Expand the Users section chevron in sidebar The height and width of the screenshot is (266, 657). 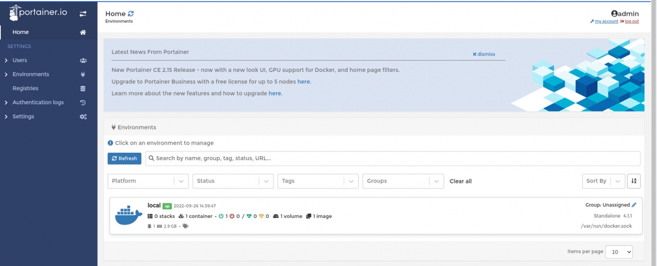6,61
